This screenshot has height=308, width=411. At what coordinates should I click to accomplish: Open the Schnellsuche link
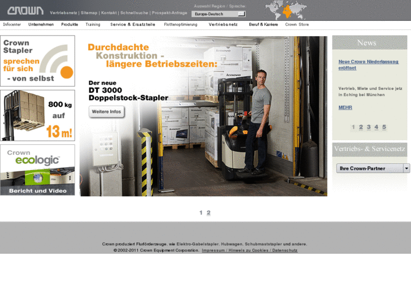[134, 13]
